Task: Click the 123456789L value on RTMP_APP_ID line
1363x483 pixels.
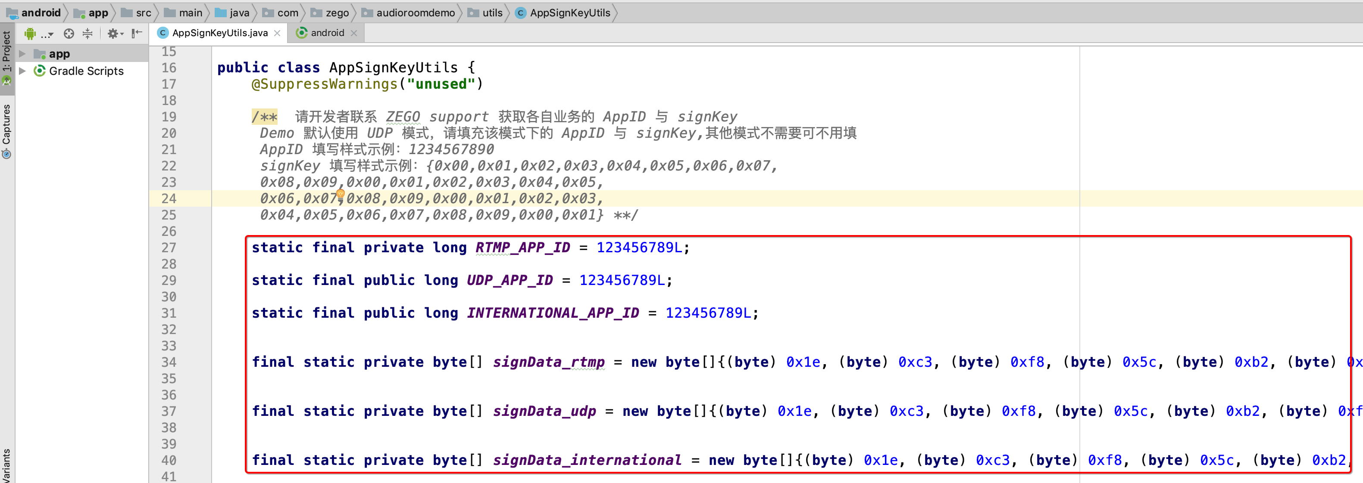Action: click(x=639, y=248)
